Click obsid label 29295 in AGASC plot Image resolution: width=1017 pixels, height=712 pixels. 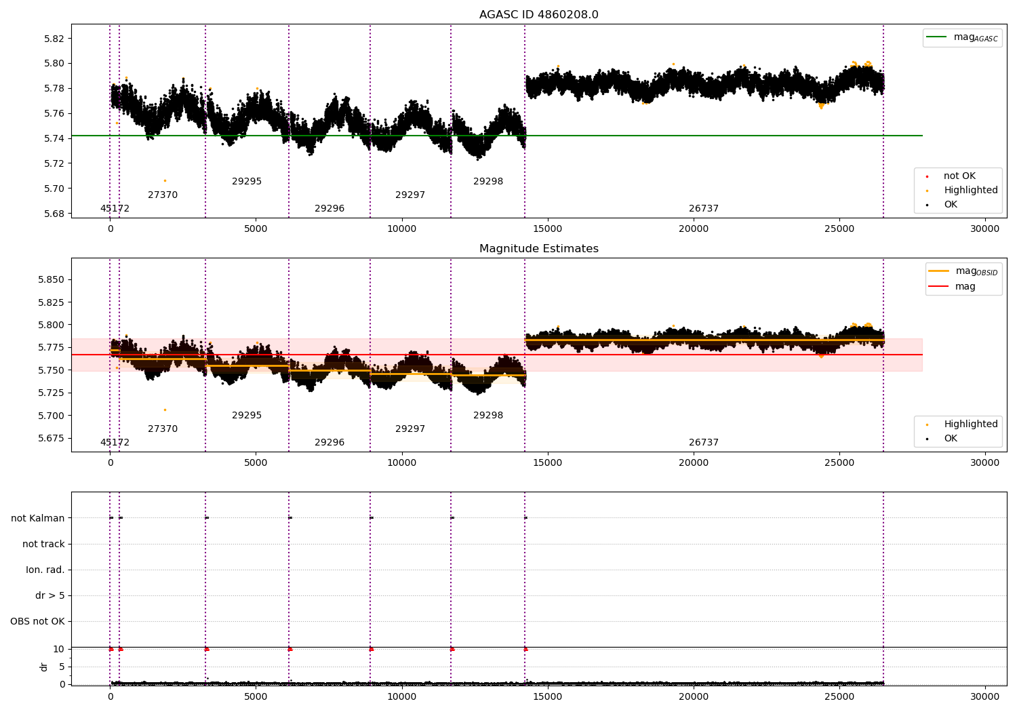pos(247,182)
